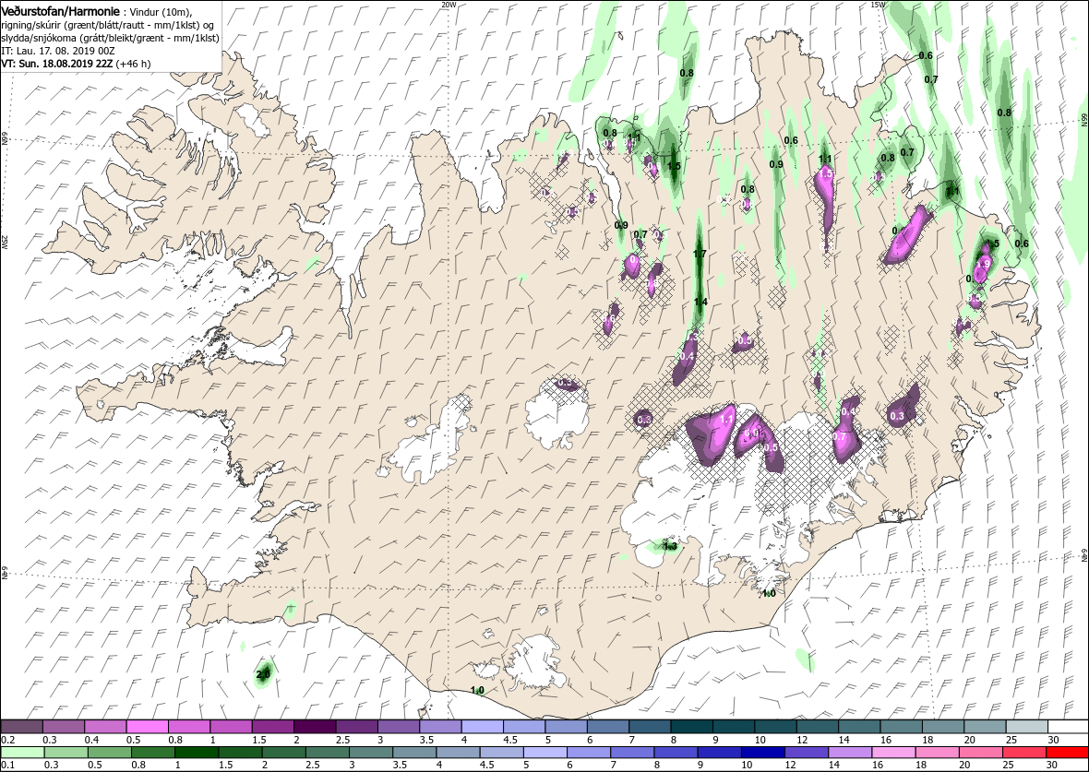The image size is (1089, 772).
Task: Click the pale green swatch starting at 0.1
Action: [21, 754]
